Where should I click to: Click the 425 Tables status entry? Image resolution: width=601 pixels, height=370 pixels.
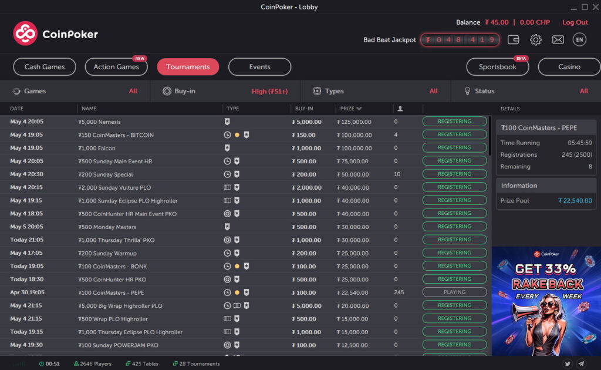142,364
